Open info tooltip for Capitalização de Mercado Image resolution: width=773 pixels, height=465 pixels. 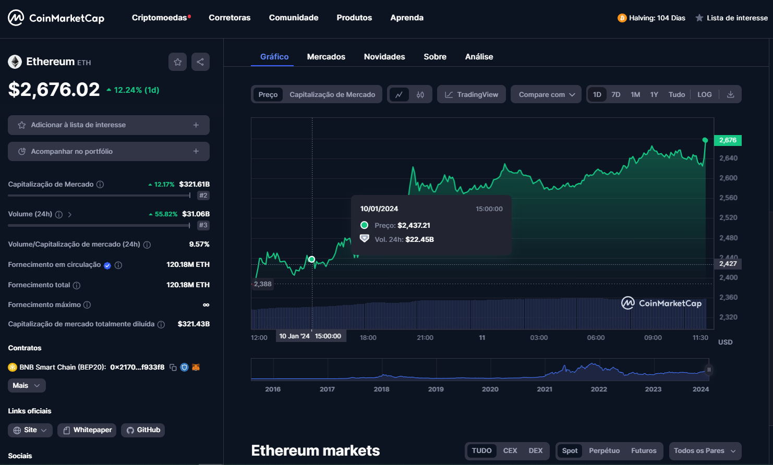pos(100,185)
